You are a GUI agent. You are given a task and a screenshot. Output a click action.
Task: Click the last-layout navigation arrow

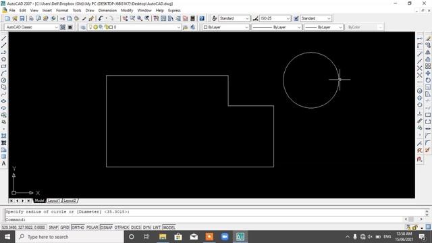tap(29, 201)
